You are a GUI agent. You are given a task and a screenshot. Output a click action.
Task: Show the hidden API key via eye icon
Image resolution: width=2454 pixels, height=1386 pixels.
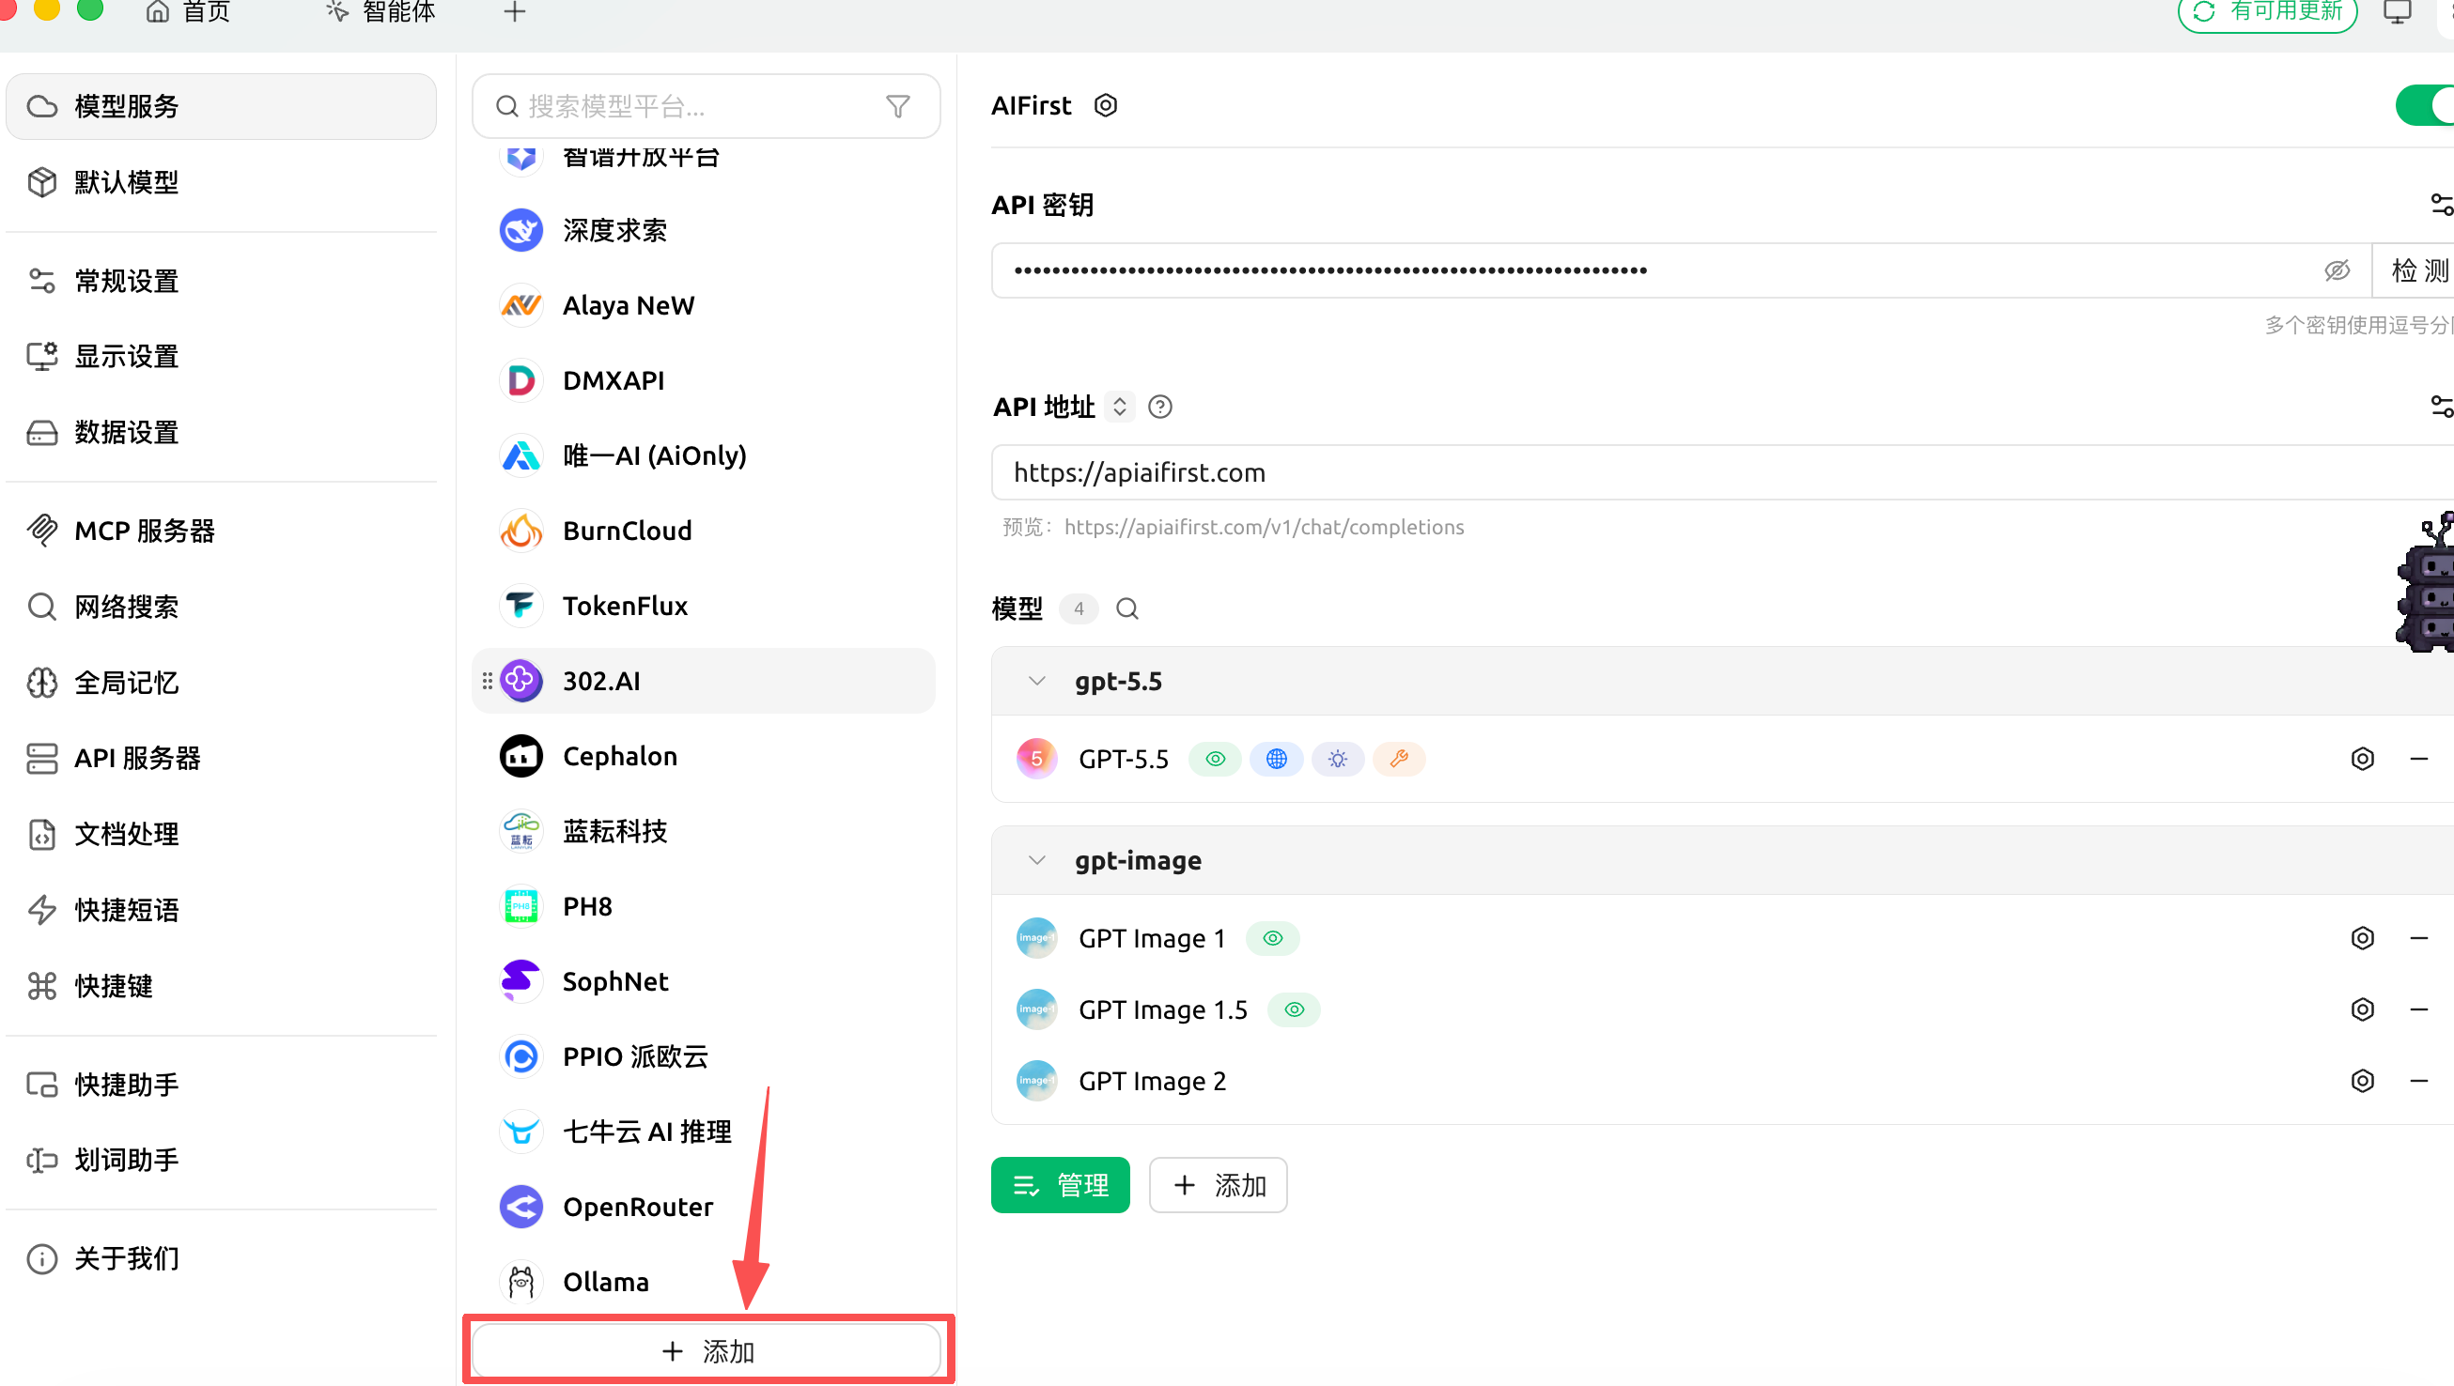pyautogui.click(x=2336, y=271)
